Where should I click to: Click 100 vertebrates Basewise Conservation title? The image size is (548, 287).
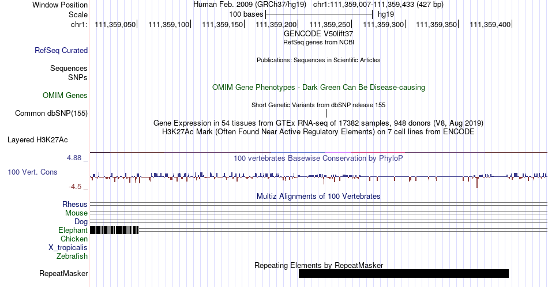[318, 158]
